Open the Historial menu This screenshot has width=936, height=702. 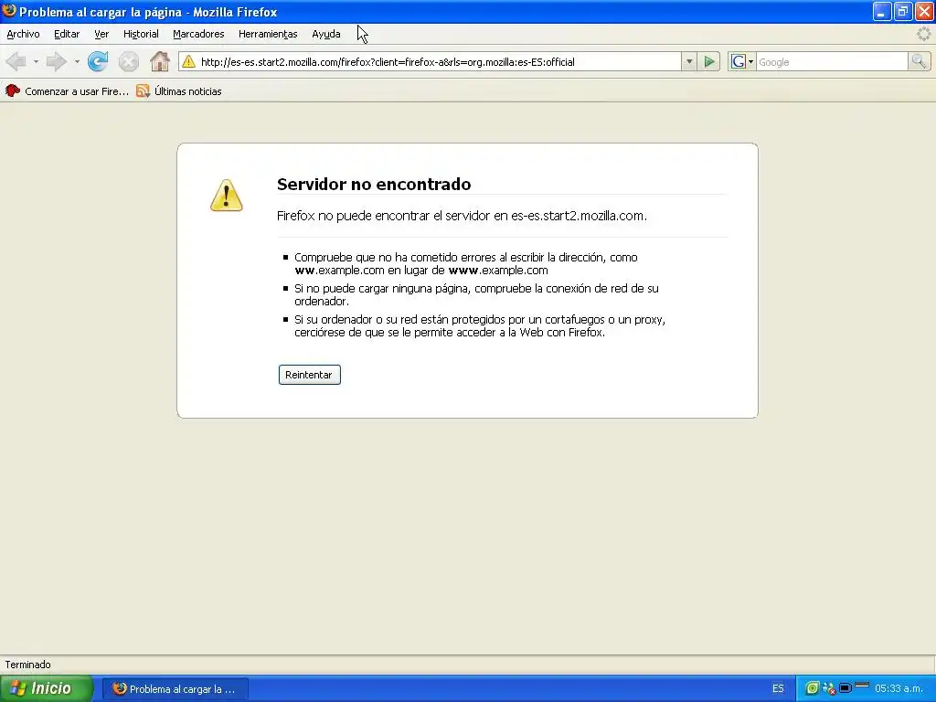click(141, 34)
